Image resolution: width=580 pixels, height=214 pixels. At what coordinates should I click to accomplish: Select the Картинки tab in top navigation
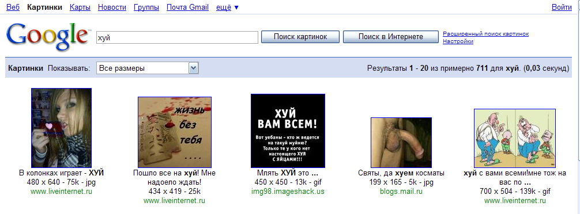click(45, 7)
